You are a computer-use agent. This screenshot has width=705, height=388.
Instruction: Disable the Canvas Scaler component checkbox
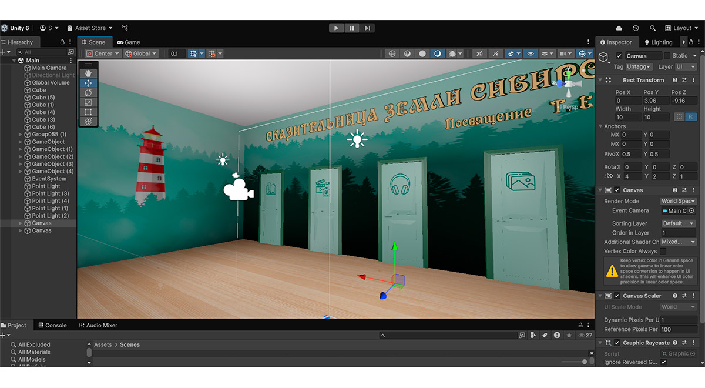(617, 296)
